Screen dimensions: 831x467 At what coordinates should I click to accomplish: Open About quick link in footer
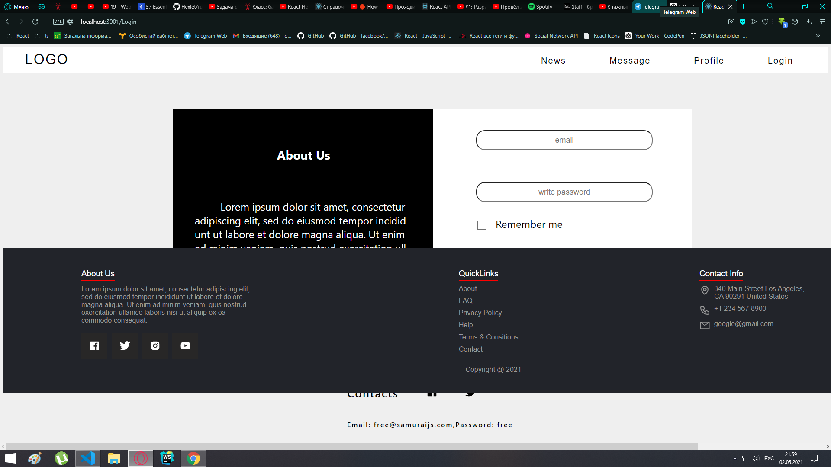pyautogui.click(x=468, y=288)
